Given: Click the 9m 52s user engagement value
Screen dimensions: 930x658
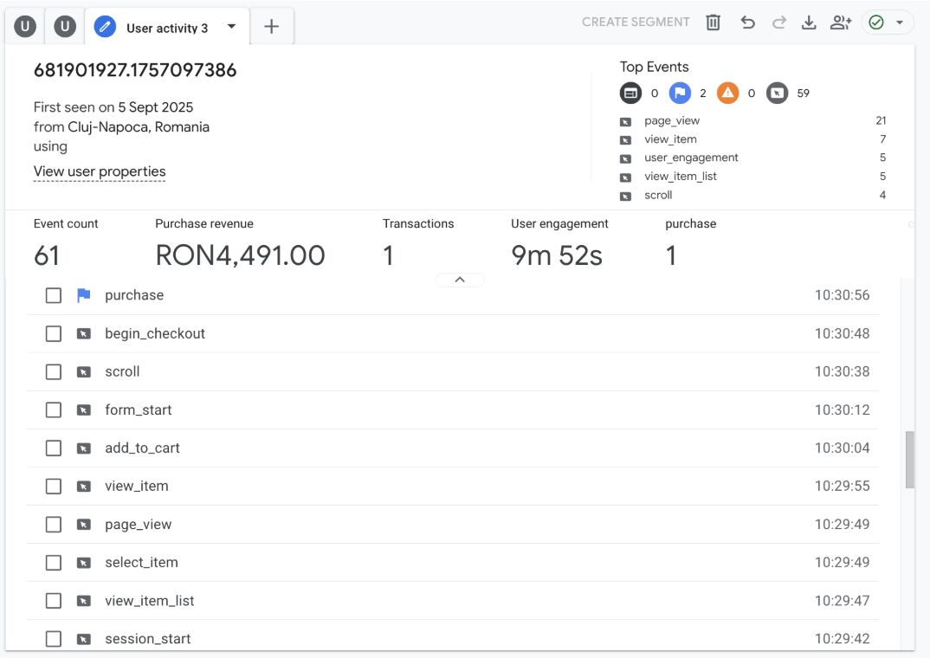Looking at the screenshot, I should 556,255.
